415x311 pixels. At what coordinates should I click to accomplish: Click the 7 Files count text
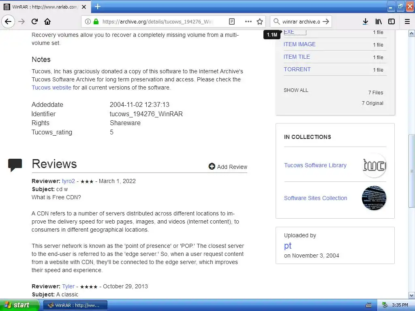coord(376,93)
